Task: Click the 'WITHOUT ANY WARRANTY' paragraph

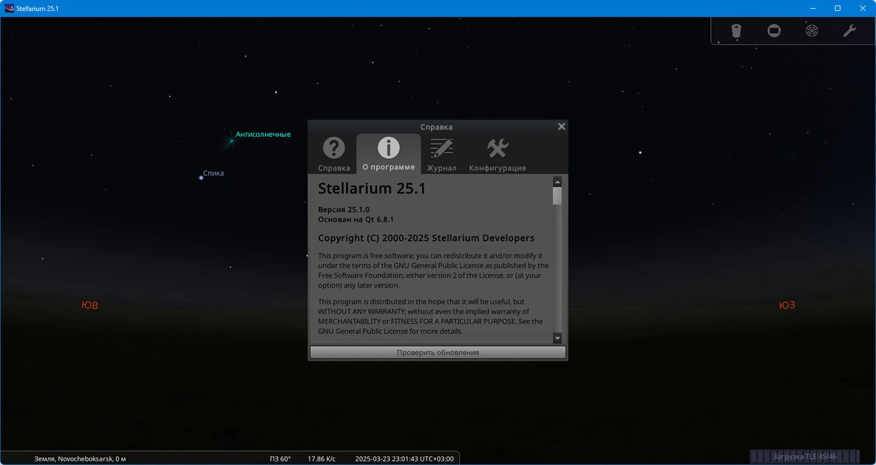Action: (x=431, y=316)
